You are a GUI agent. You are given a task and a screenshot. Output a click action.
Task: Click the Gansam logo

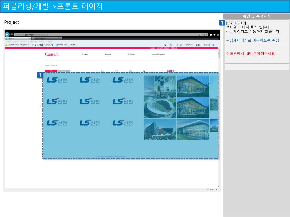[x=52, y=55]
